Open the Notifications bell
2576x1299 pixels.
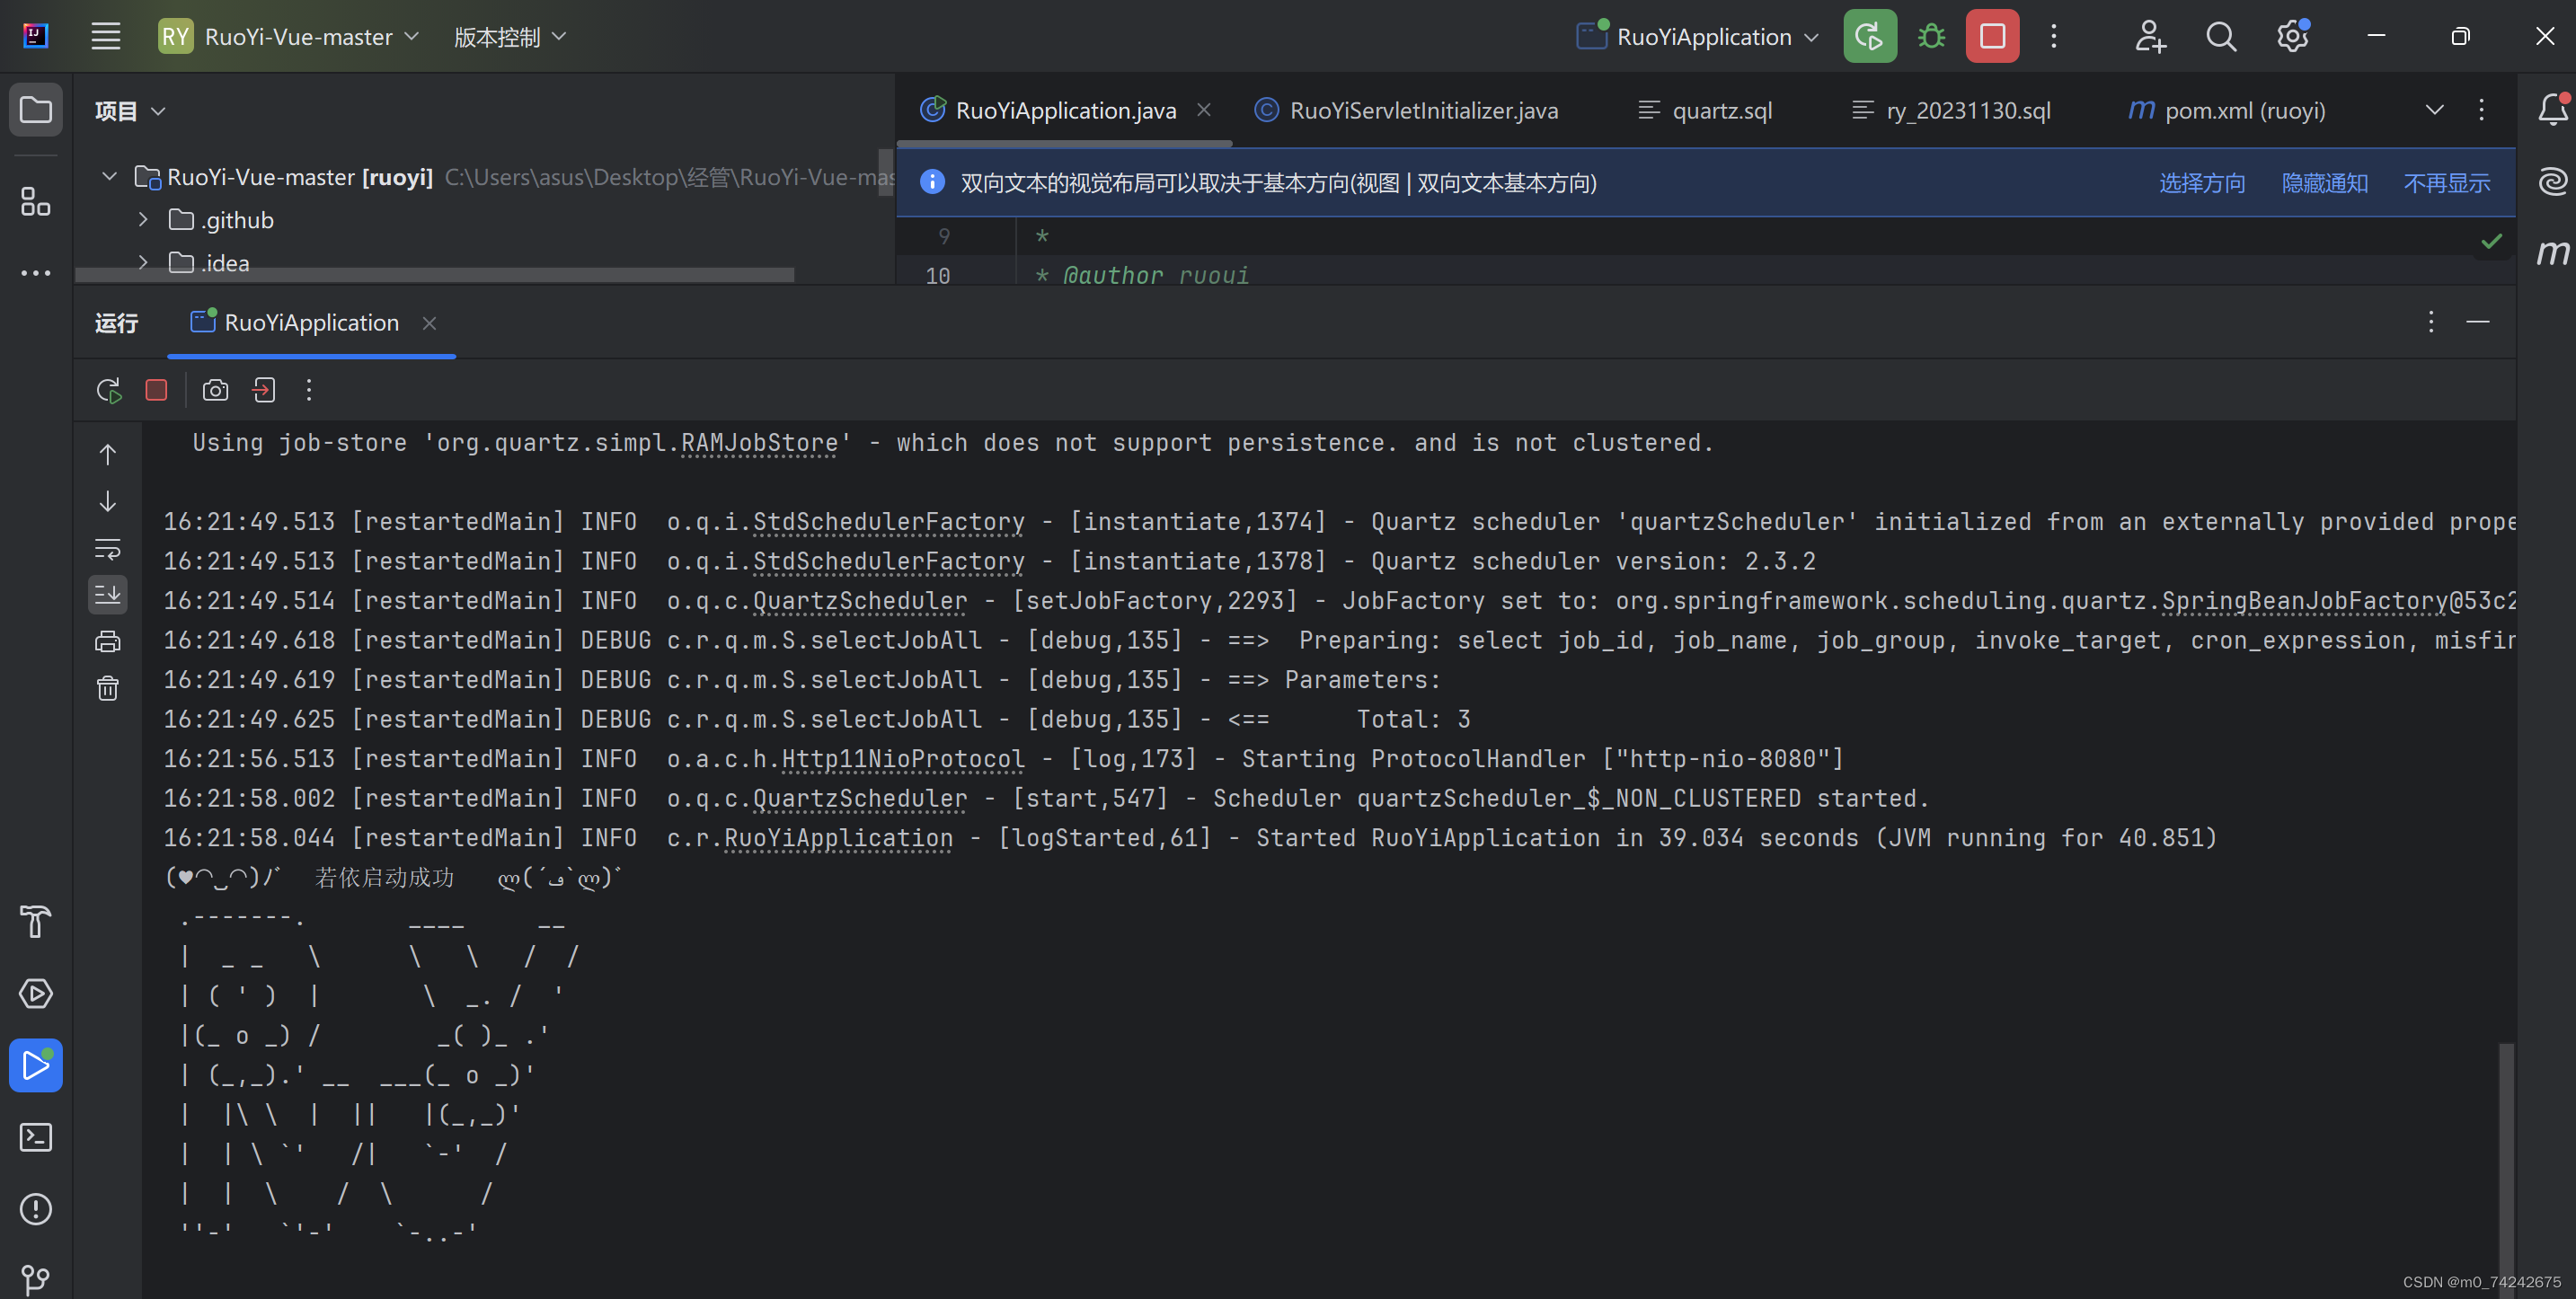coord(2553,110)
